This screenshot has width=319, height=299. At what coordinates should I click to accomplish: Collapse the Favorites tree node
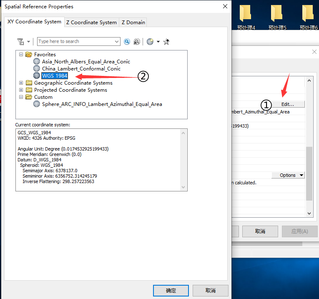pyautogui.click(x=21, y=55)
